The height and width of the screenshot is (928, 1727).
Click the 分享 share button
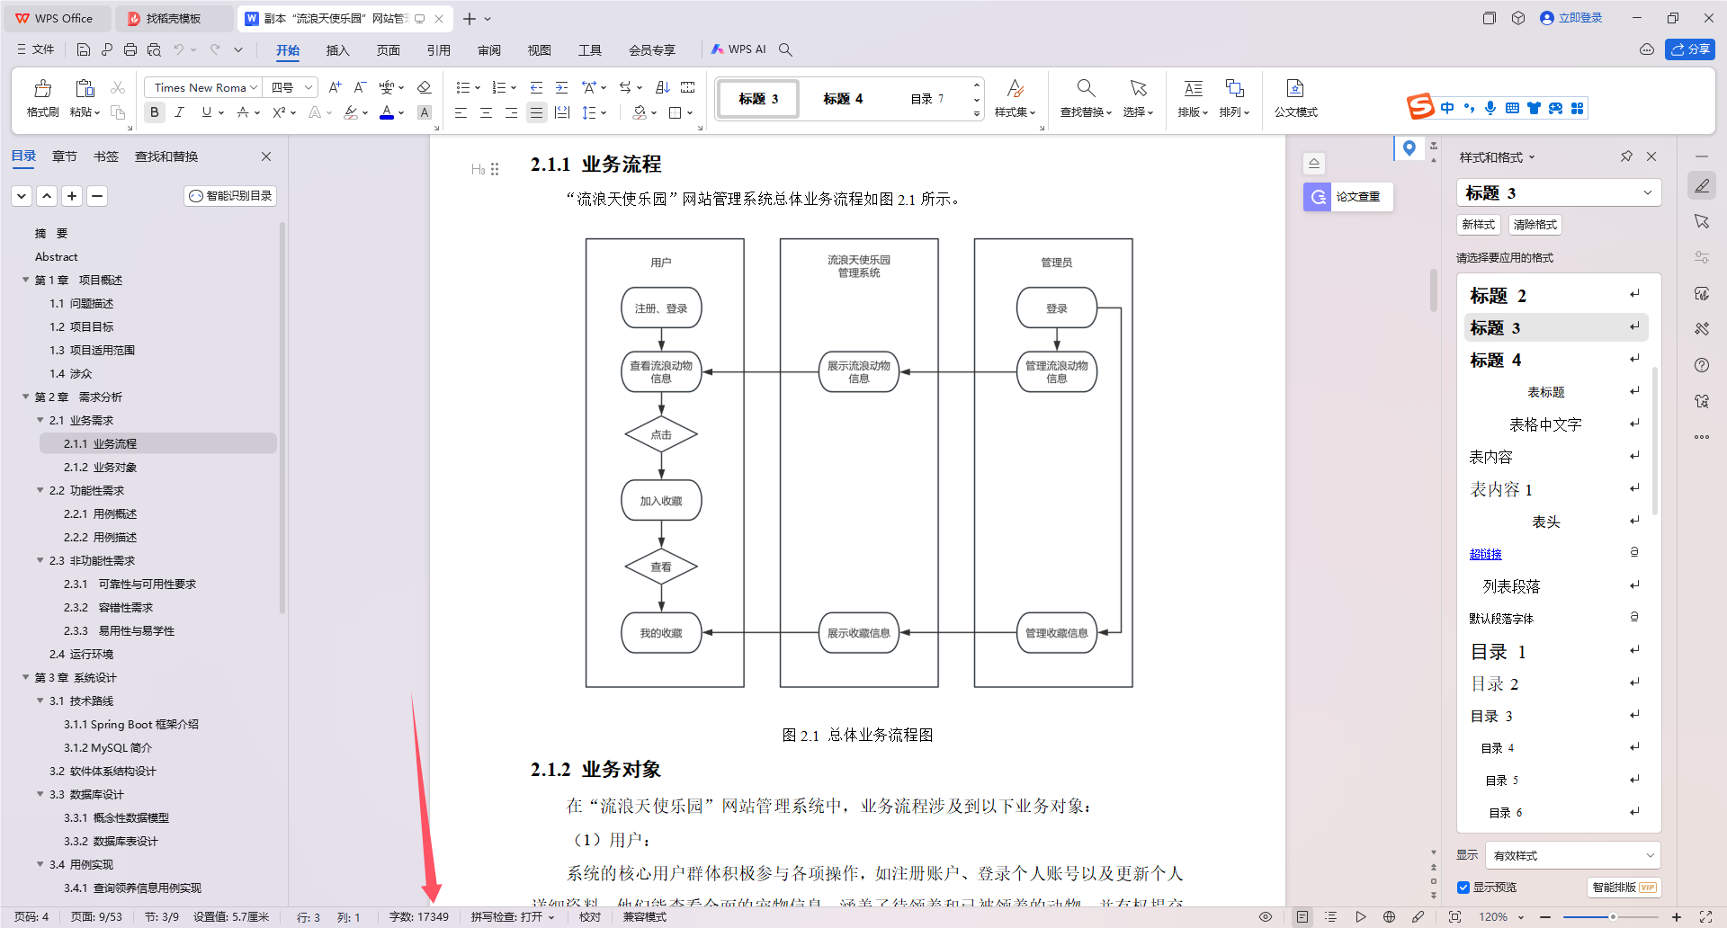(1689, 49)
